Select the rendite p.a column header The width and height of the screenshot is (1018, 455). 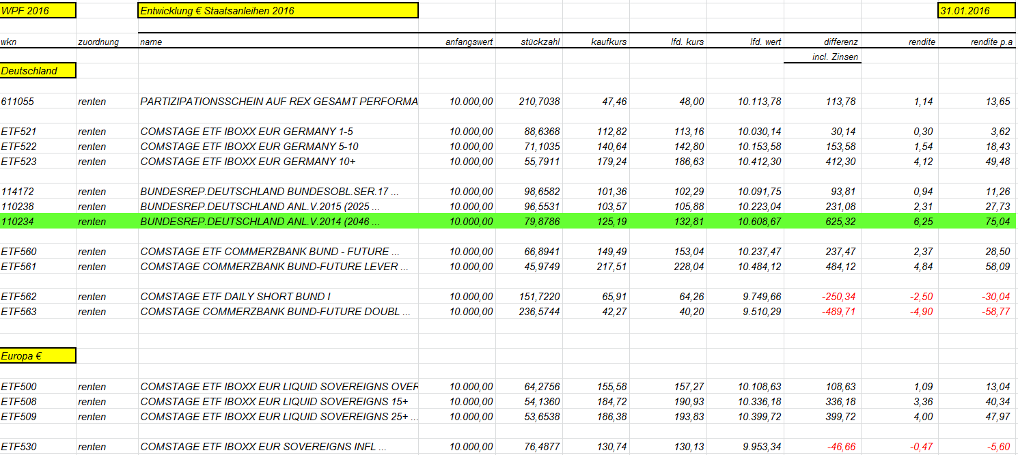tap(992, 42)
